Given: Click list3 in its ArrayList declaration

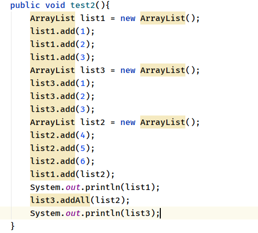Looking at the screenshot, I should tap(93, 70).
